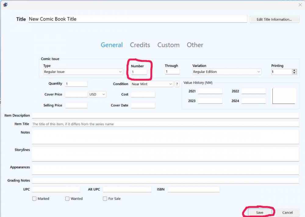Open Edit Title Information dialog
The height and width of the screenshot is (217, 305).
(274, 19)
